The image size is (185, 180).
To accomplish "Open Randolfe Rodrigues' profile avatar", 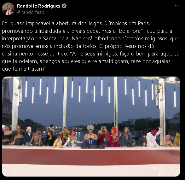I will tap(8, 9).
